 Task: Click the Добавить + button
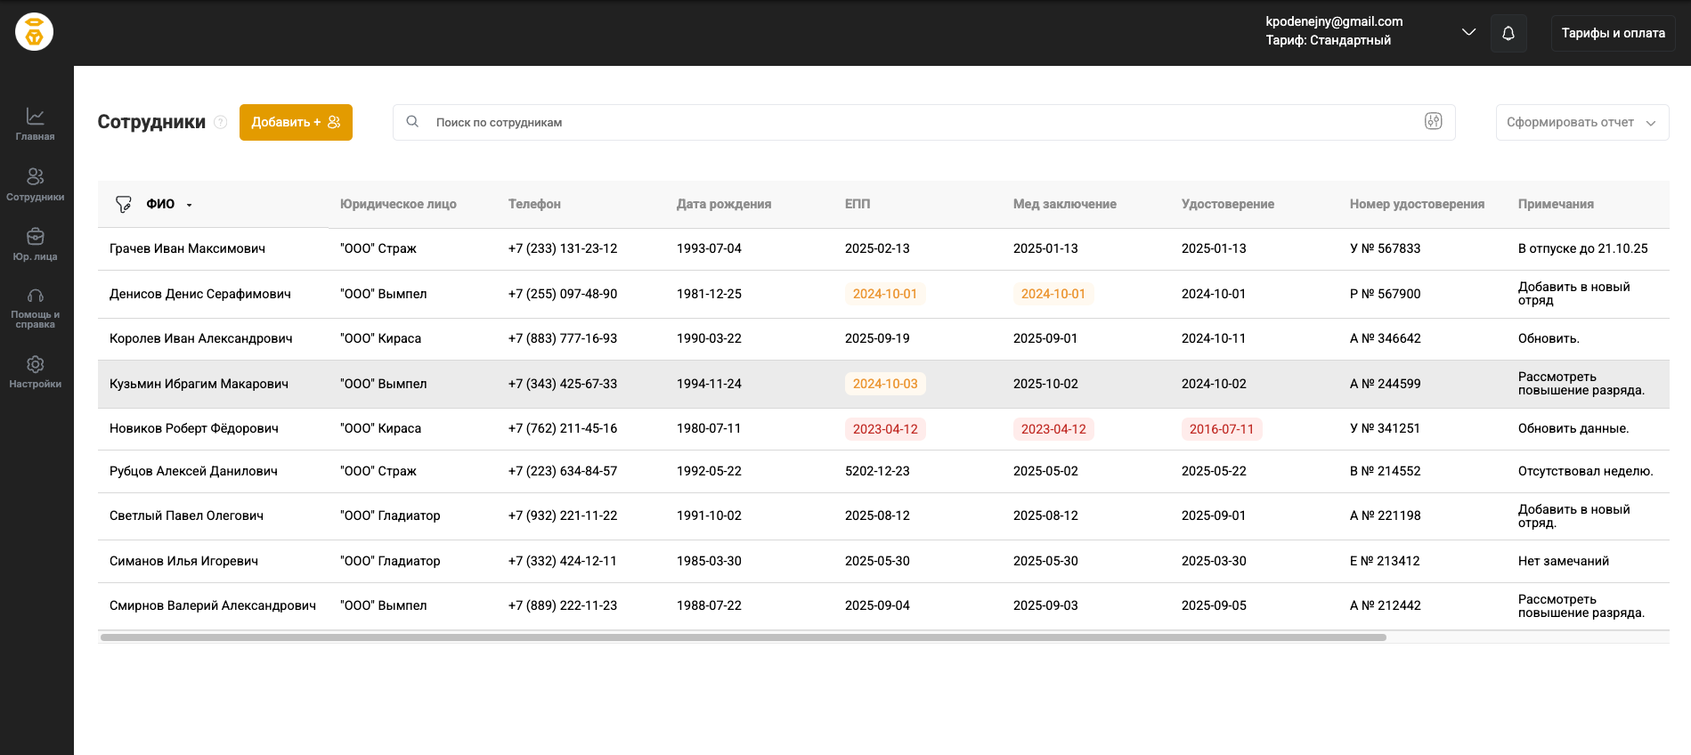point(296,122)
